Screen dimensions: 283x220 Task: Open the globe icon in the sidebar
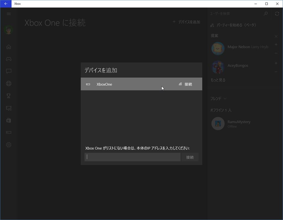point(9,84)
